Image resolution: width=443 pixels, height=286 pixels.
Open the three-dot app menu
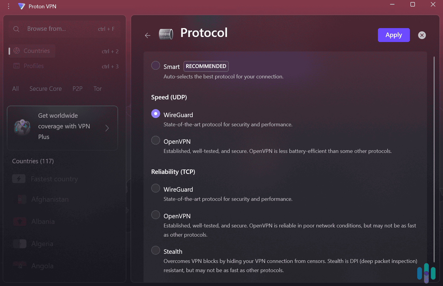point(8,6)
